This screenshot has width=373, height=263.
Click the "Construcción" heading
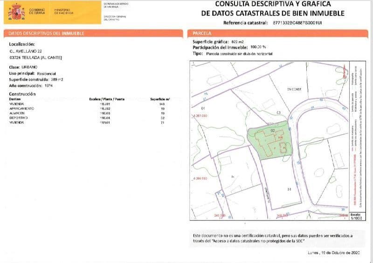point(22,94)
